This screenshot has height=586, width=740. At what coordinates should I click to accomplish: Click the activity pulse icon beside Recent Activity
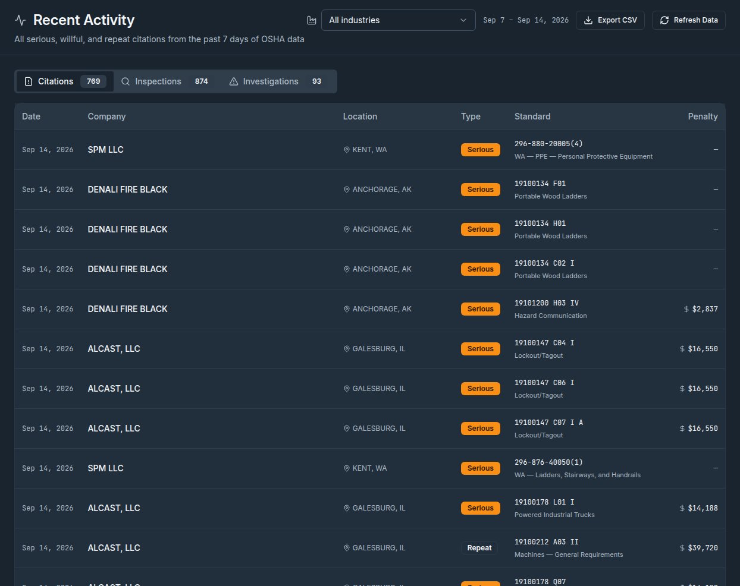20,20
